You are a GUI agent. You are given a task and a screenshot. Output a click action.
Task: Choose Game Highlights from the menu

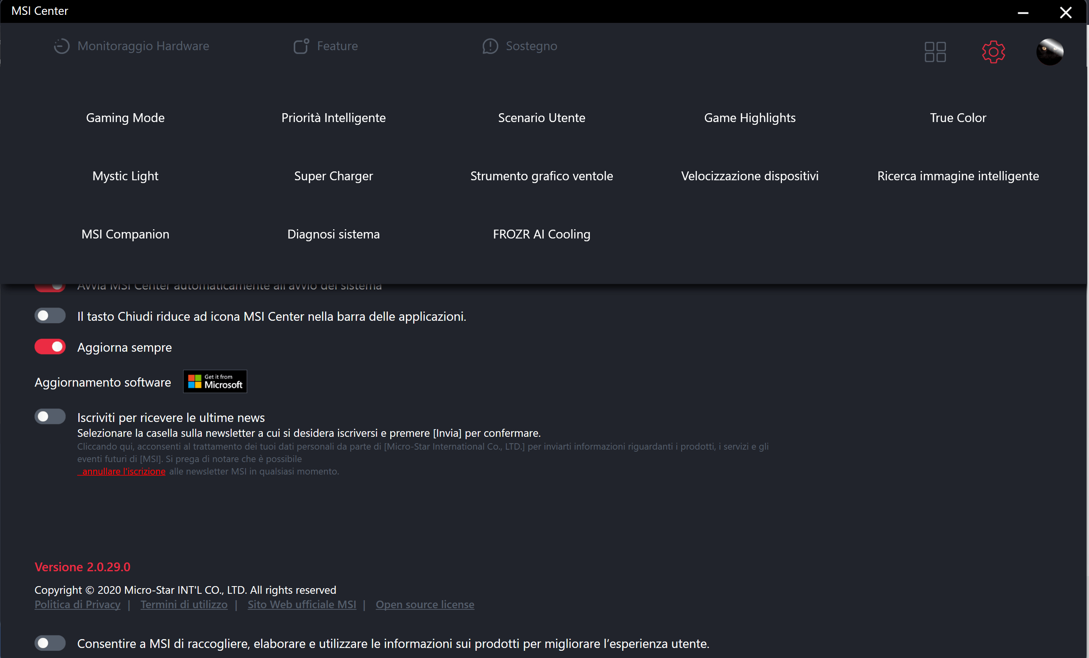coord(749,118)
